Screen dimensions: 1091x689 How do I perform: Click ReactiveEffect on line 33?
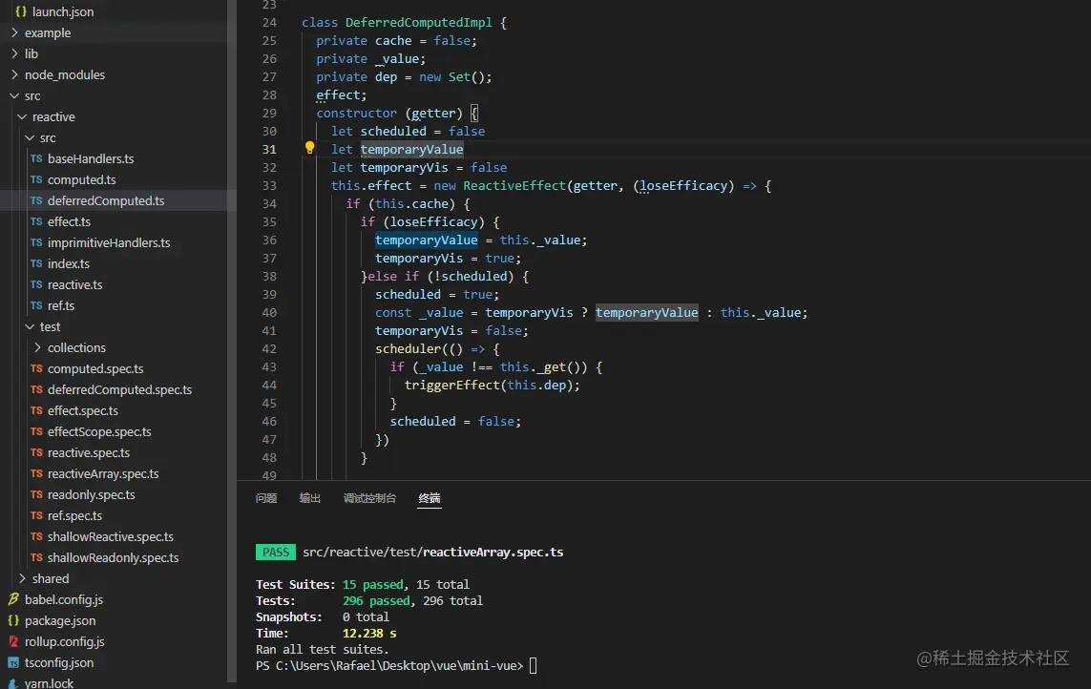pyautogui.click(x=514, y=186)
